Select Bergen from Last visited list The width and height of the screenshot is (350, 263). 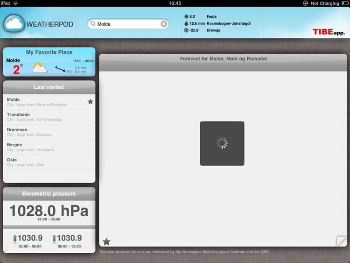click(x=49, y=147)
